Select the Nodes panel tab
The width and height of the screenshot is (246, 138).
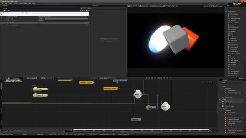pyautogui.click(x=225, y=80)
